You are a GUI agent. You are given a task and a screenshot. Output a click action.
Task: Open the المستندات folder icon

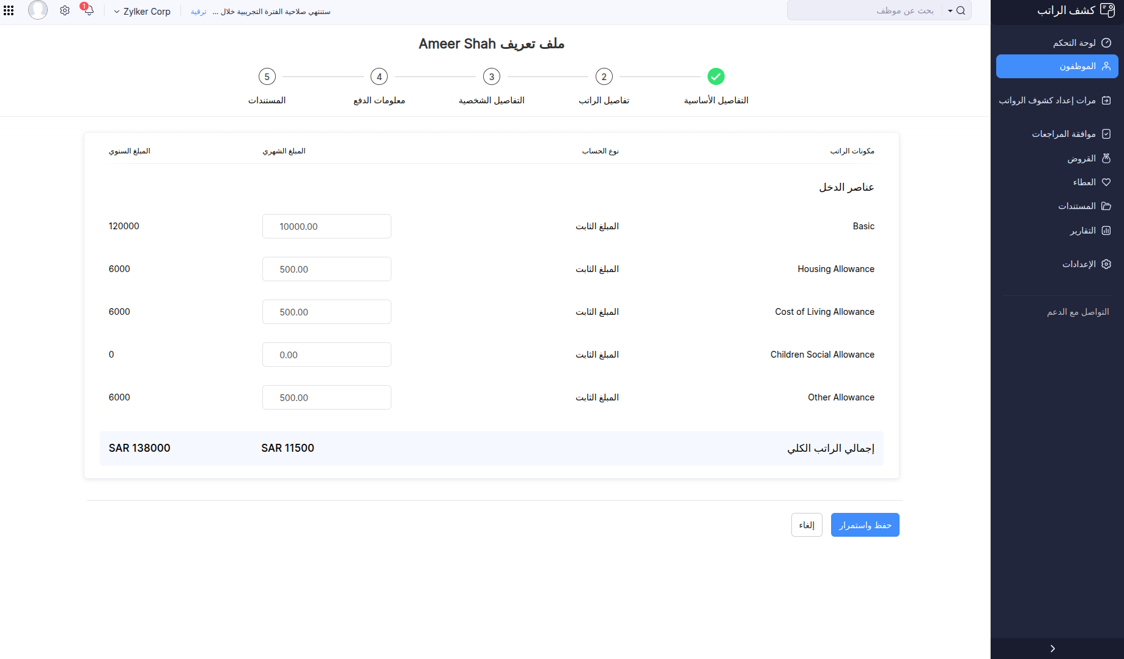coord(1106,205)
